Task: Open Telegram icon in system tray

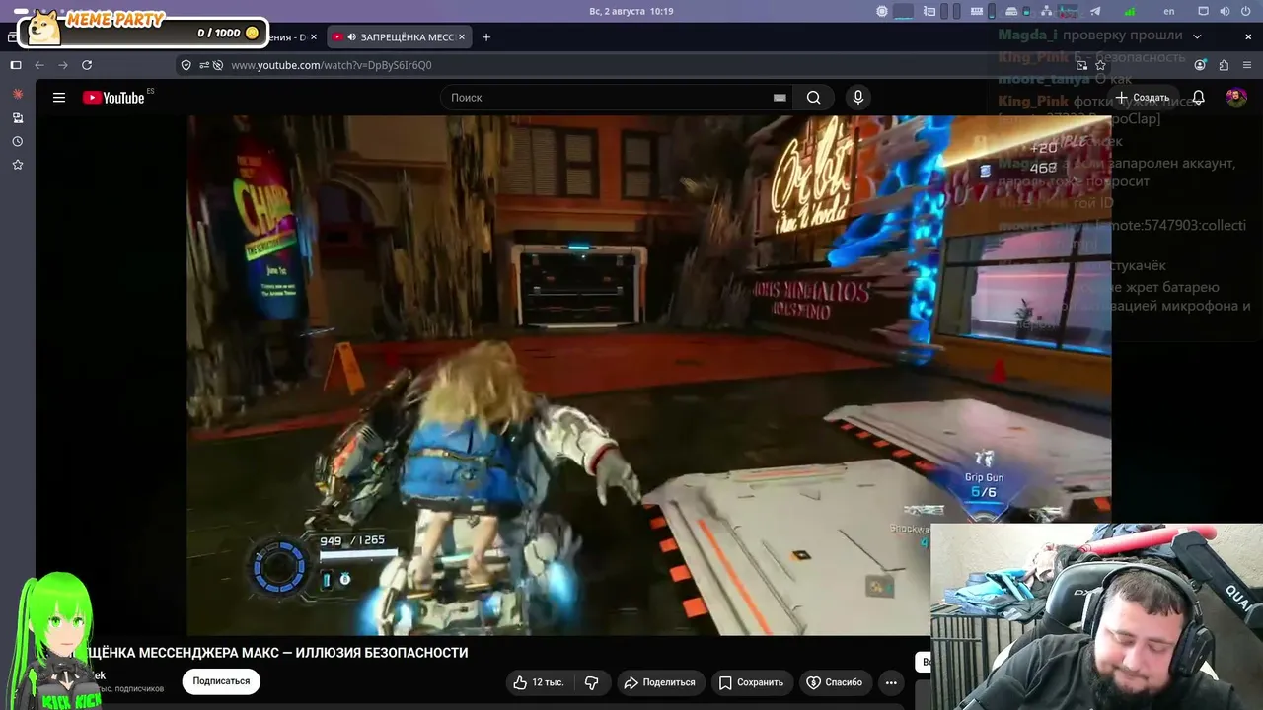Action: point(1095,11)
